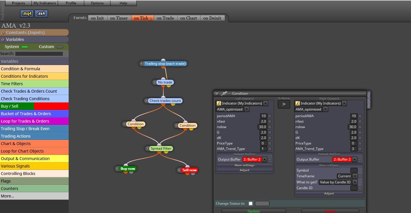
Task: Select the Trailing stop (each trade) block
Action: click(x=165, y=63)
